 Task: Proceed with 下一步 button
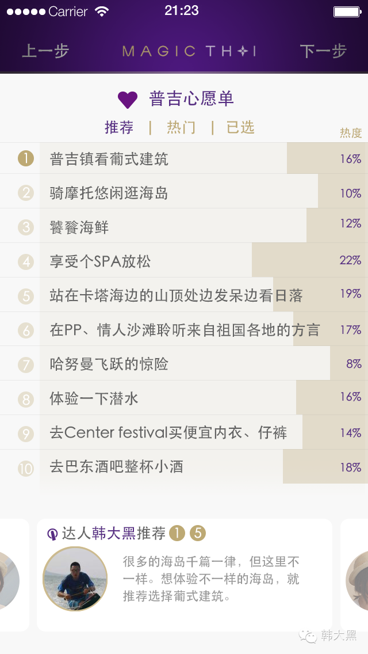point(323,51)
